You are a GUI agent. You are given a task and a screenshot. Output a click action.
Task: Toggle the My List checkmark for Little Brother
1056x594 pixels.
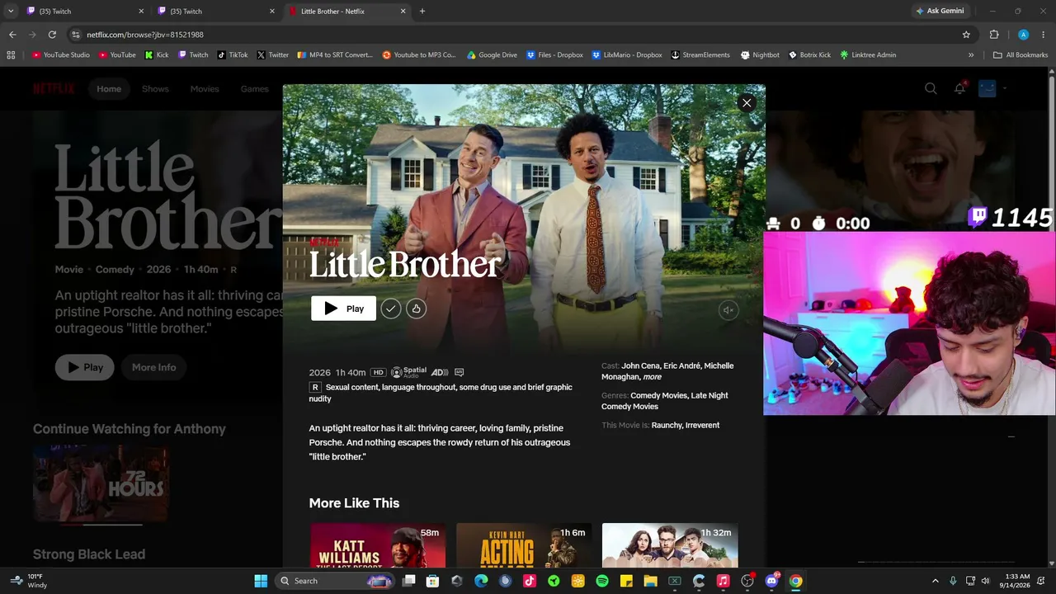coord(391,309)
